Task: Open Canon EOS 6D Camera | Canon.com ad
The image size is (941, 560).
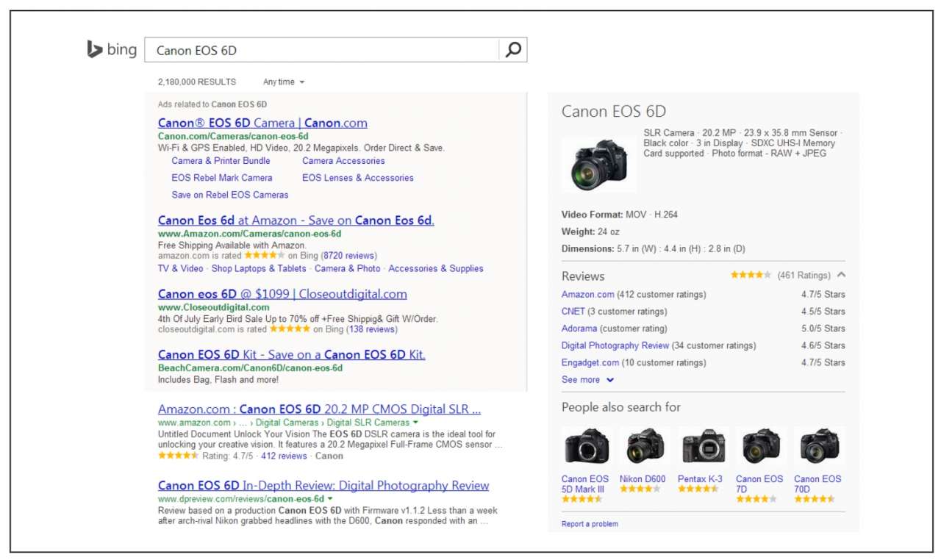Action: coord(262,123)
